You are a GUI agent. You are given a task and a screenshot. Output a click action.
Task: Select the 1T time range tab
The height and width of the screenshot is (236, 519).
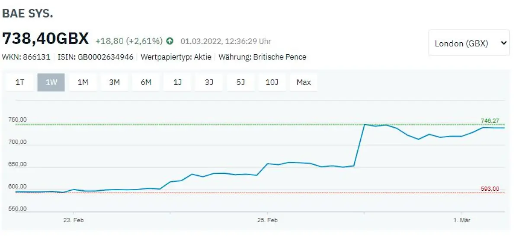click(20, 82)
